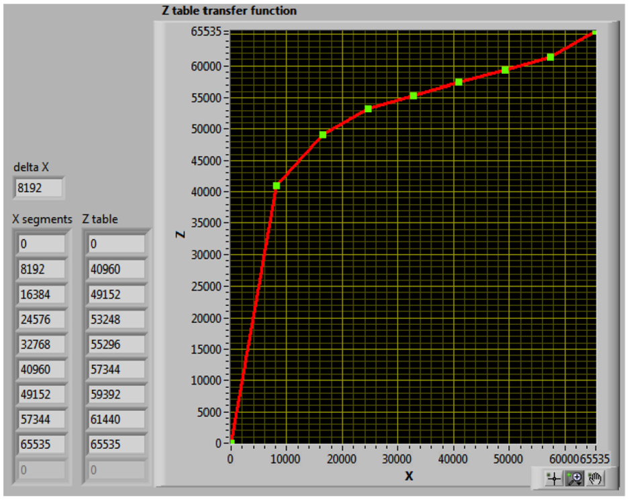629x500 pixels.
Task: Select X segments entry 57344
Action: pos(42,419)
